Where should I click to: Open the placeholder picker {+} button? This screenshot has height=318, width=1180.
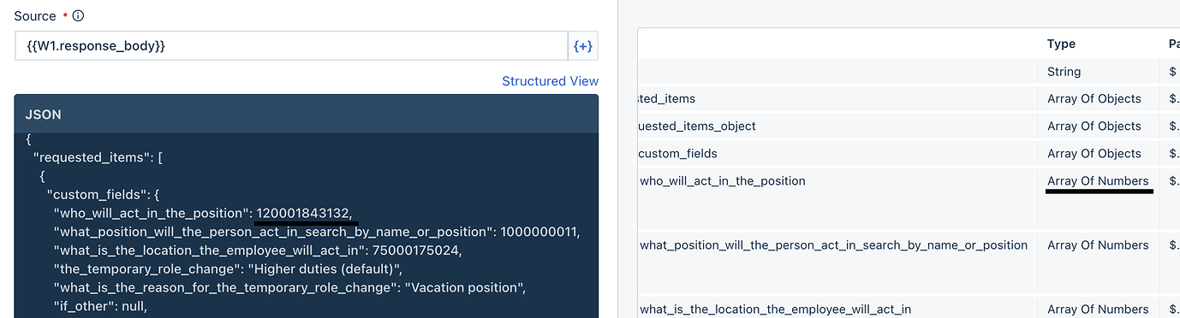[x=582, y=46]
